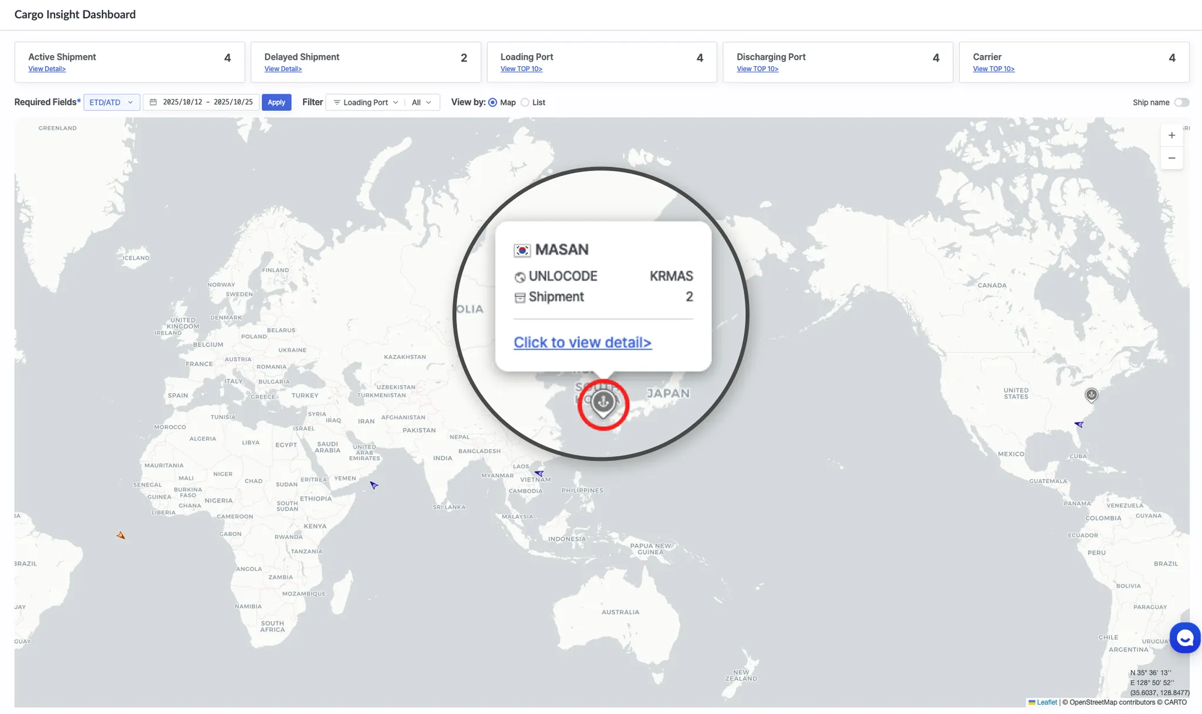The width and height of the screenshot is (1202, 714).
Task: Open the All filter value dropdown
Action: click(x=421, y=103)
